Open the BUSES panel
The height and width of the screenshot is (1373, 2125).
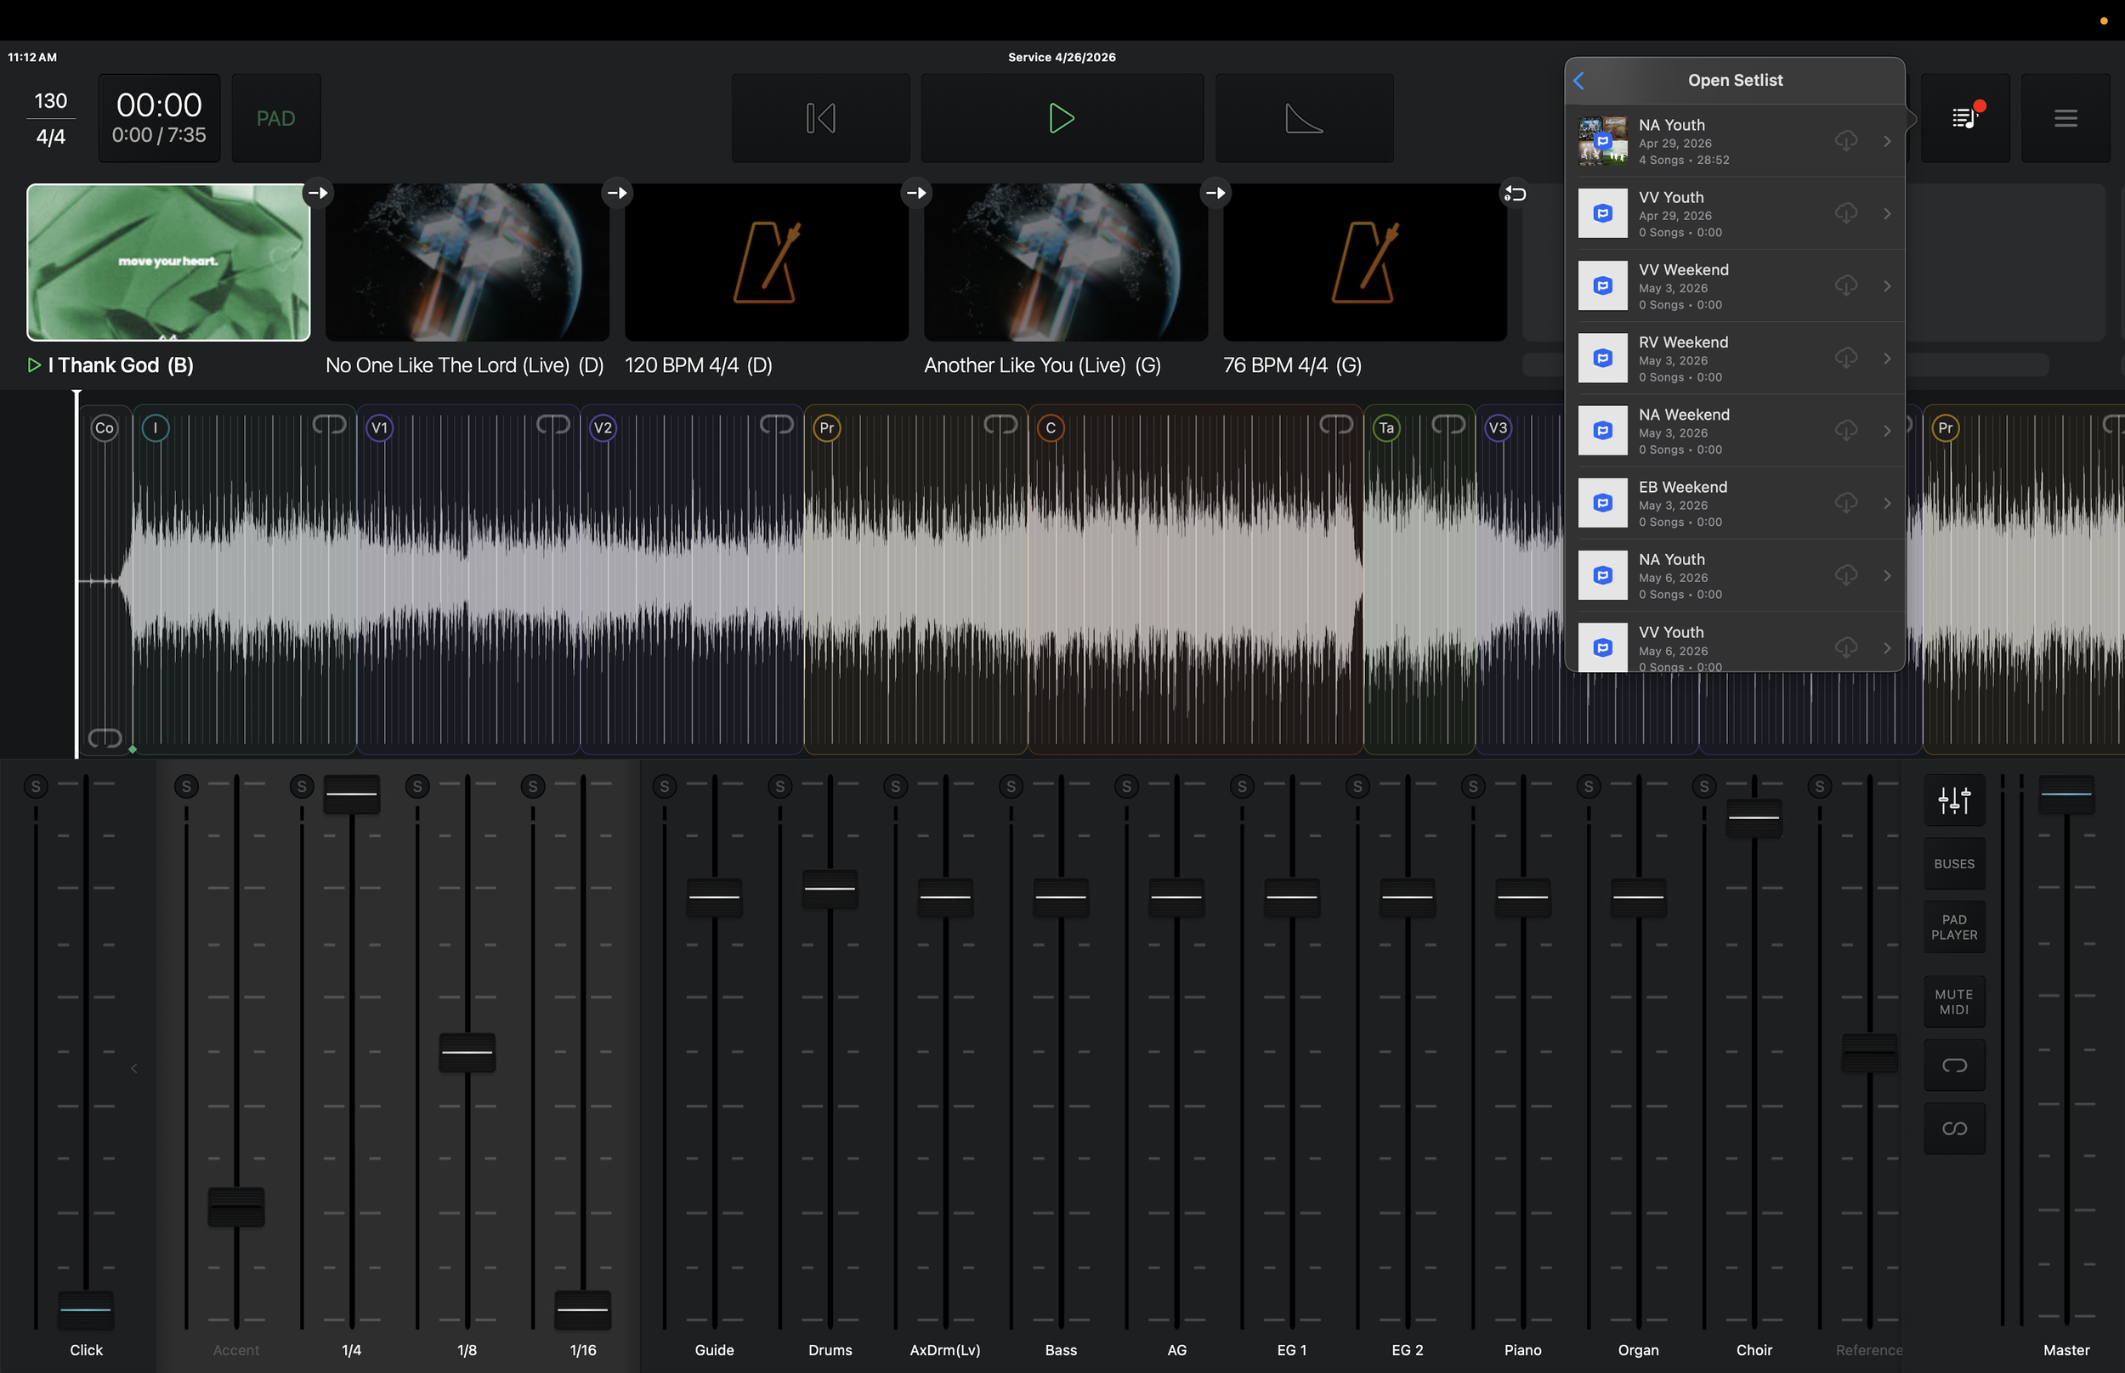1954,864
